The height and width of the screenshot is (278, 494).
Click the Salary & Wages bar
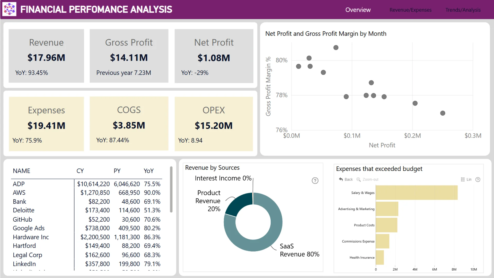(416, 193)
